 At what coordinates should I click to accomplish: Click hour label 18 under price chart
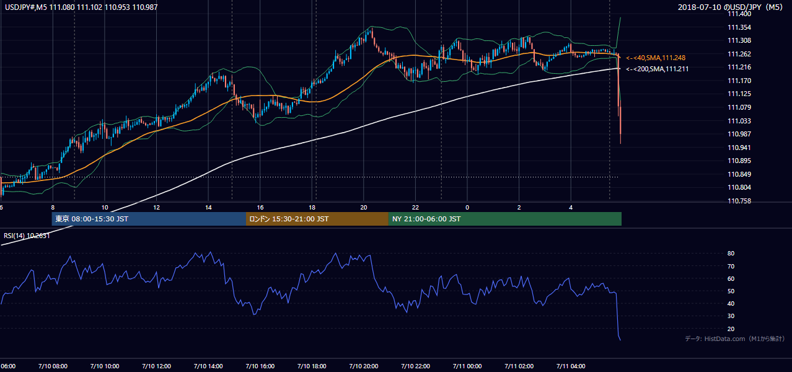pos(312,208)
